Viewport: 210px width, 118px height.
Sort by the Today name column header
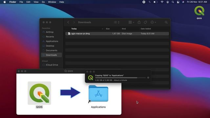[x=74, y=29]
